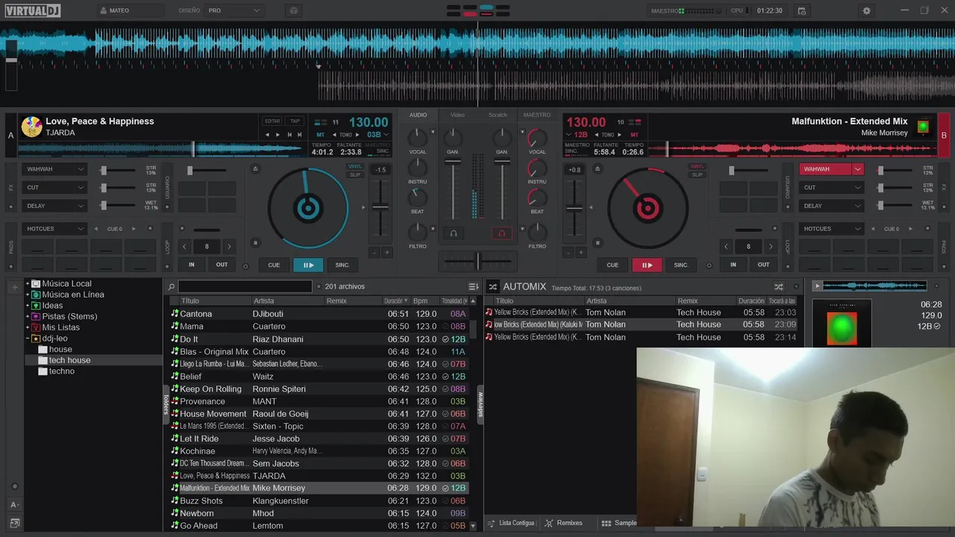Click the loop OUT button on deck B
The image size is (955, 537).
point(764,265)
